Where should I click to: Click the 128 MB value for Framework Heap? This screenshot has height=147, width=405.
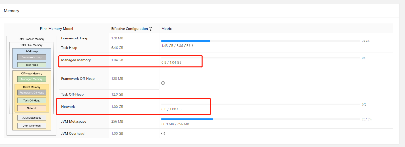point(117,38)
